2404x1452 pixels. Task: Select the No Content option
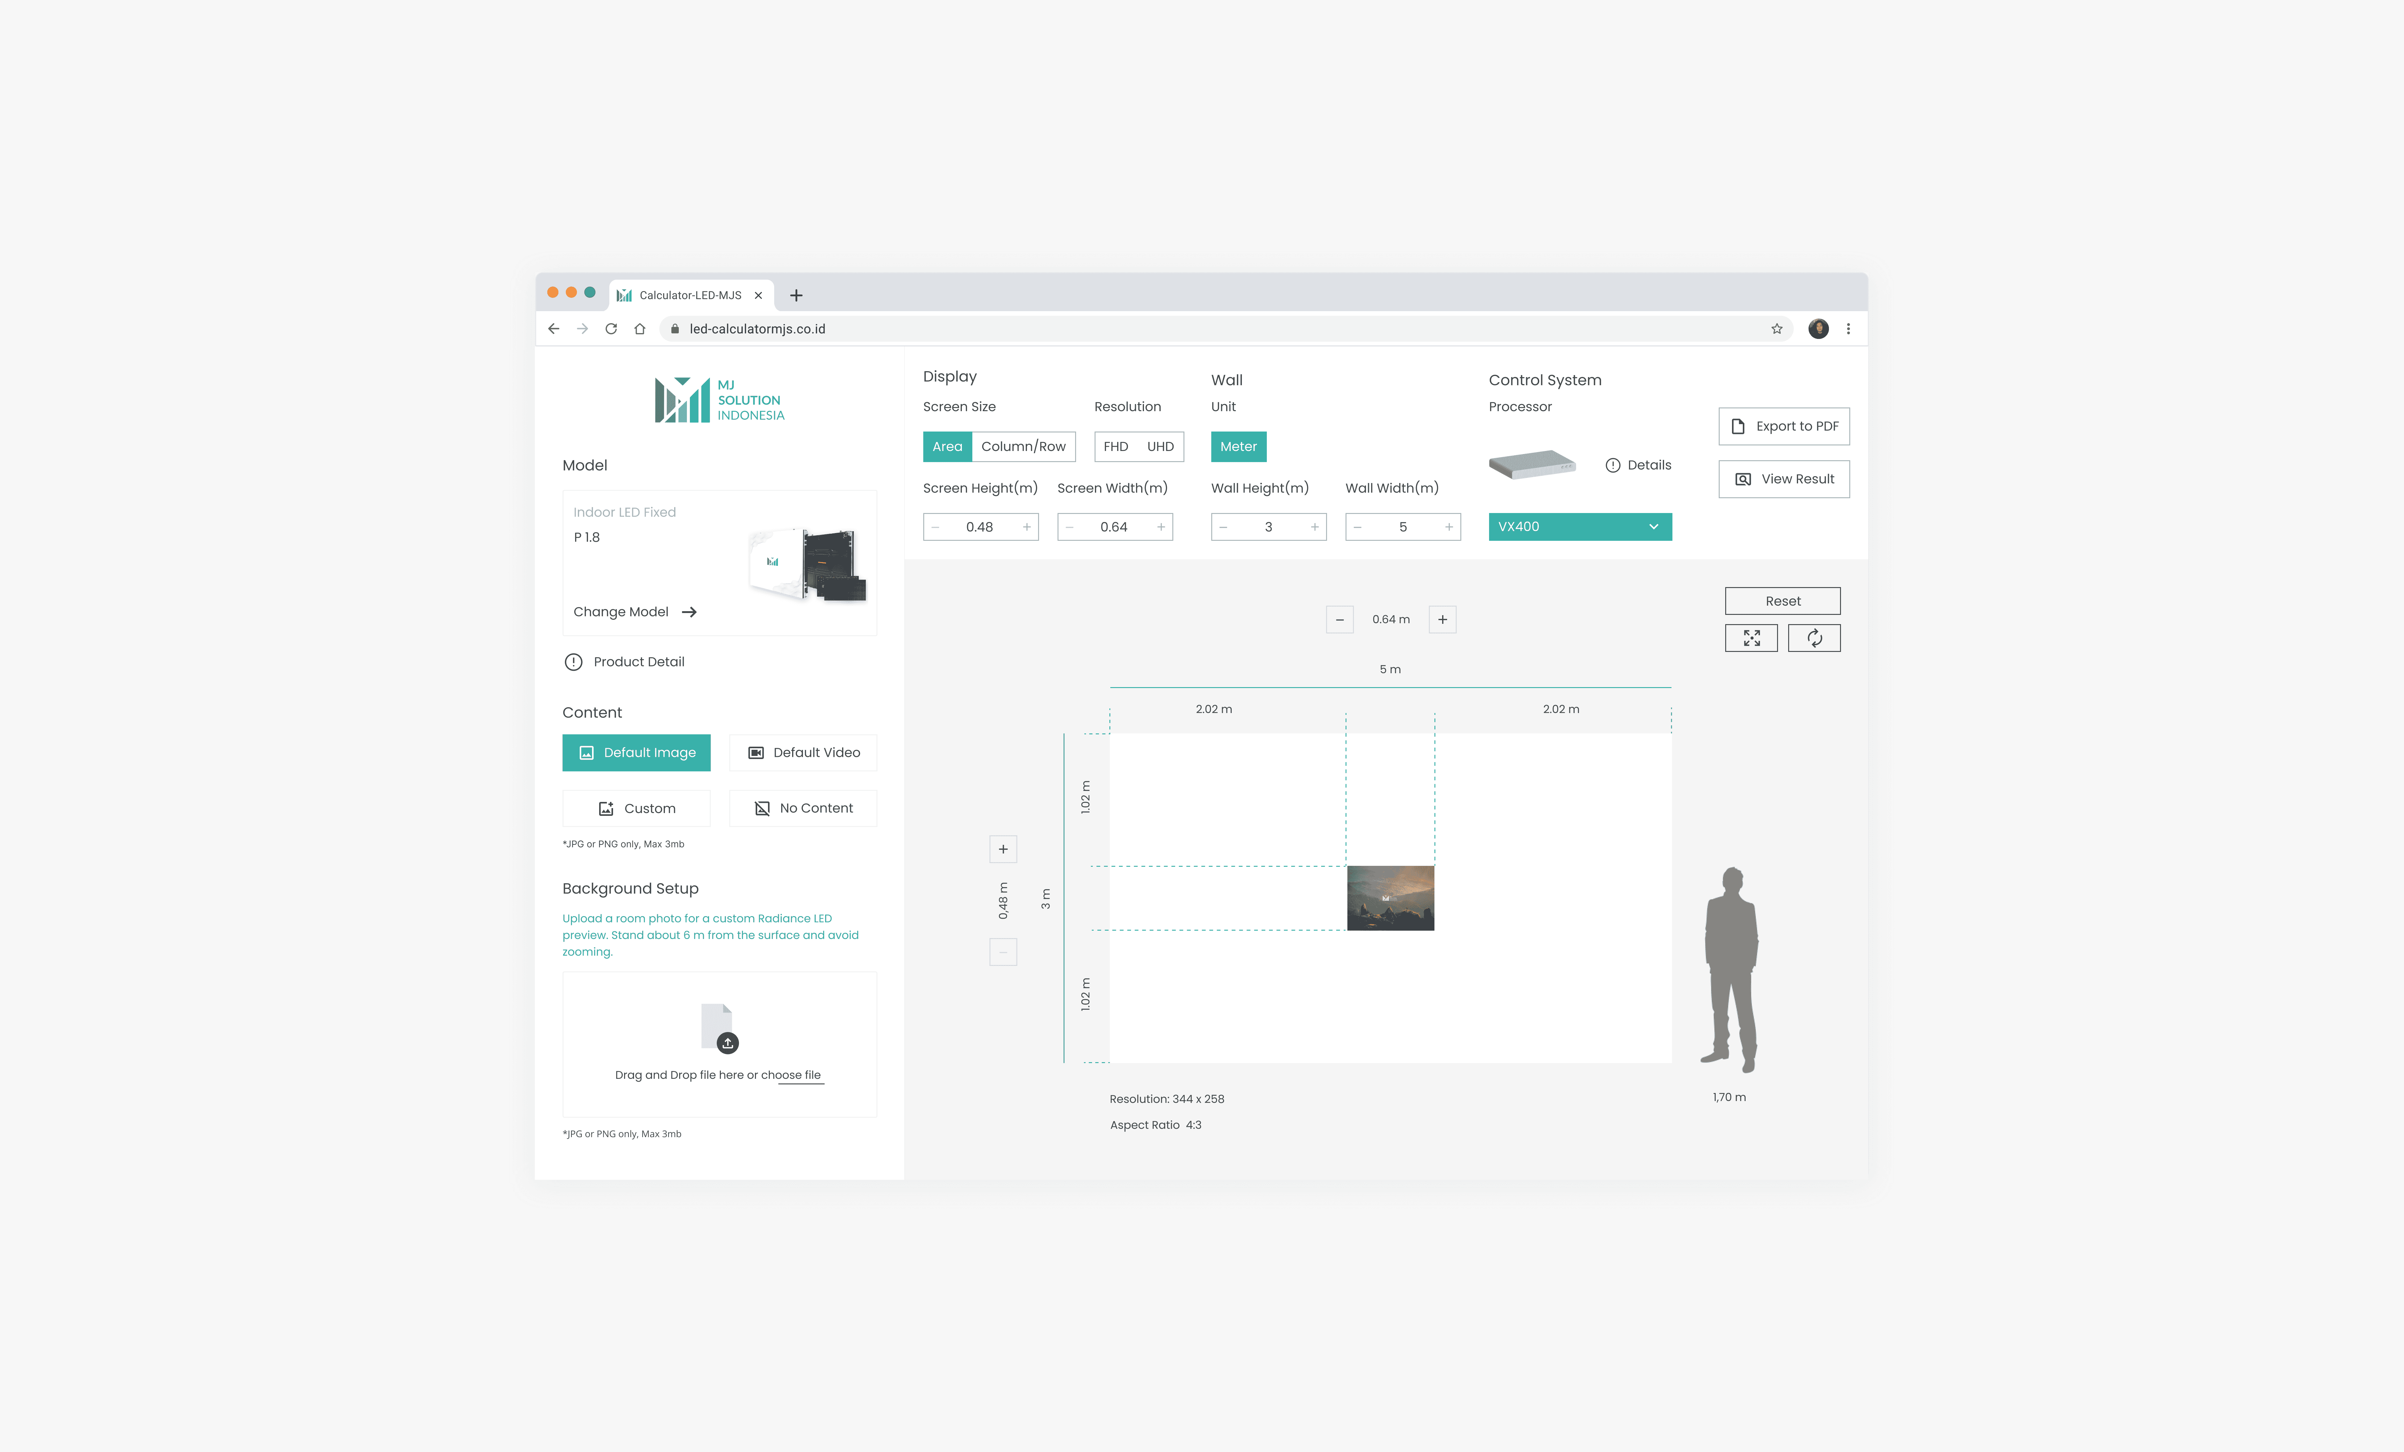click(803, 808)
